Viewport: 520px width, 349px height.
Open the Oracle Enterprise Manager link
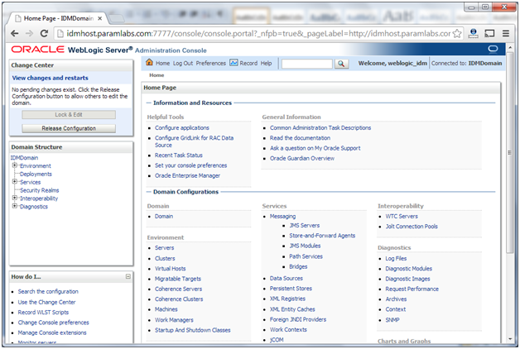[x=187, y=176]
